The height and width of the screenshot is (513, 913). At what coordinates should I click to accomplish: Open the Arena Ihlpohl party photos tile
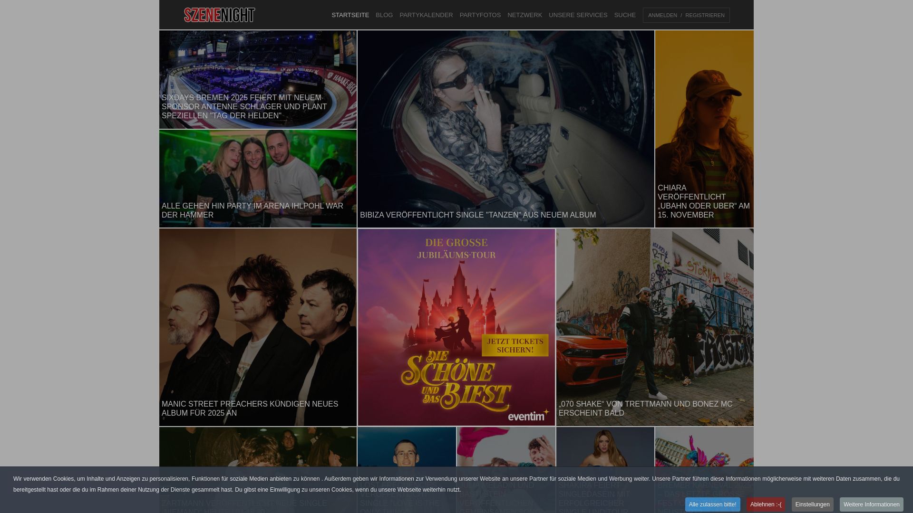click(x=258, y=179)
